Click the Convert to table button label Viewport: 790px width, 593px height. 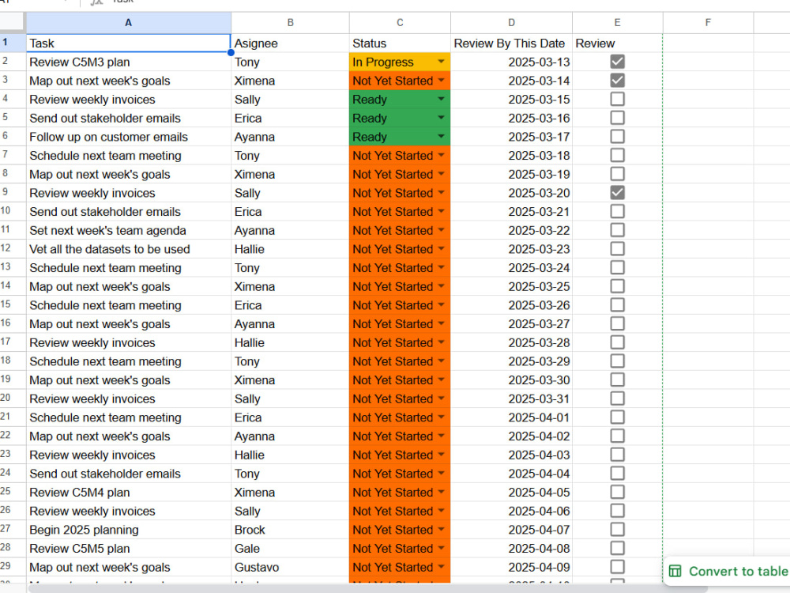(x=738, y=572)
